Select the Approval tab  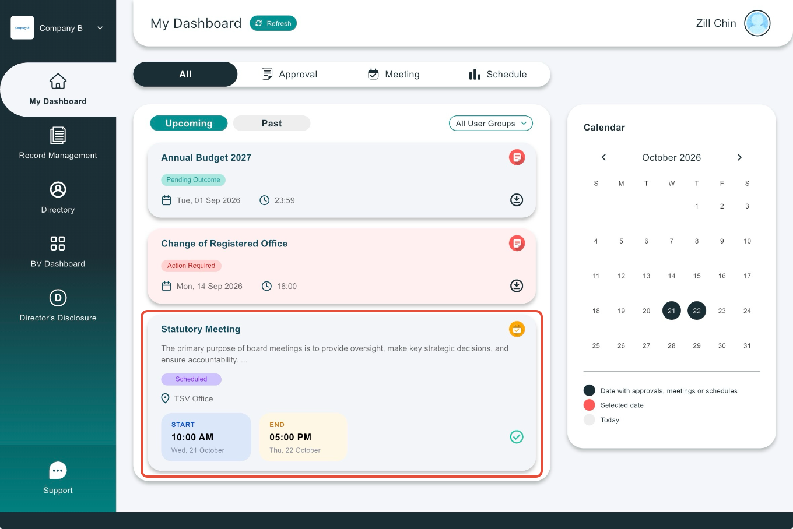[290, 74]
